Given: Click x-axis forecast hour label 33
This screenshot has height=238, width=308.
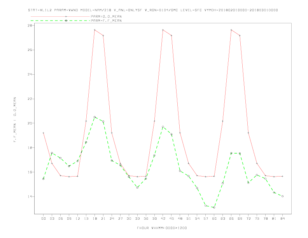Looking at the screenshot, I should (x=137, y=219).
